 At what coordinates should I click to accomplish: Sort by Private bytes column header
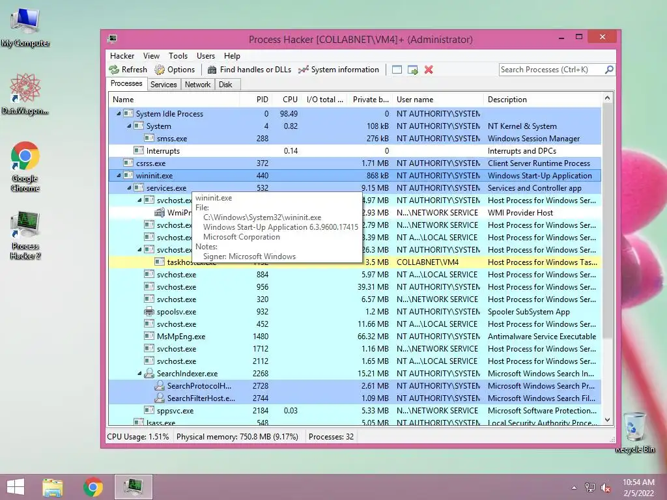coord(371,100)
